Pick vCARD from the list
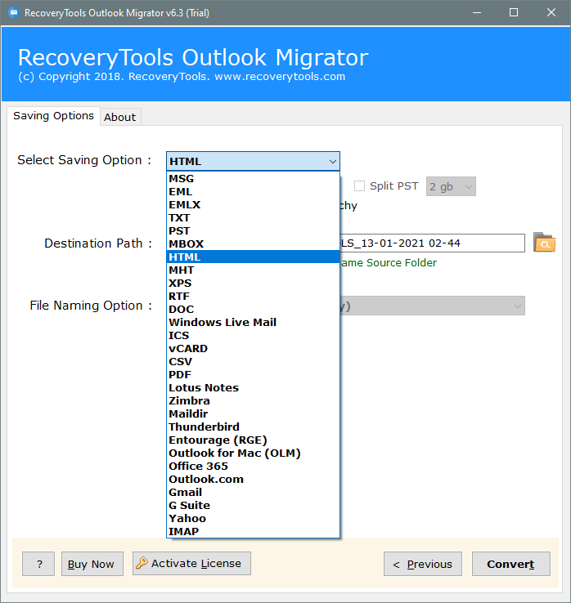The height and width of the screenshot is (603, 571). [x=253, y=348]
